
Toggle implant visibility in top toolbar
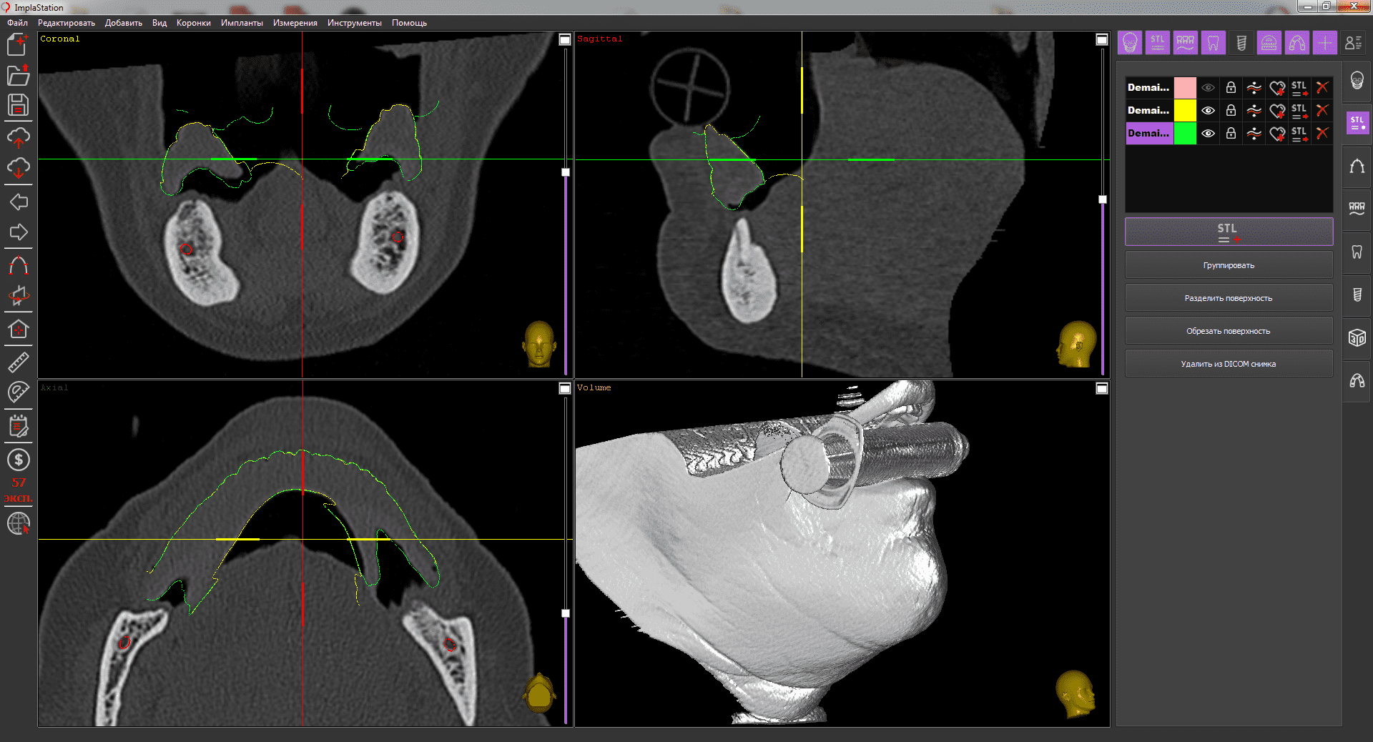tap(1241, 43)
